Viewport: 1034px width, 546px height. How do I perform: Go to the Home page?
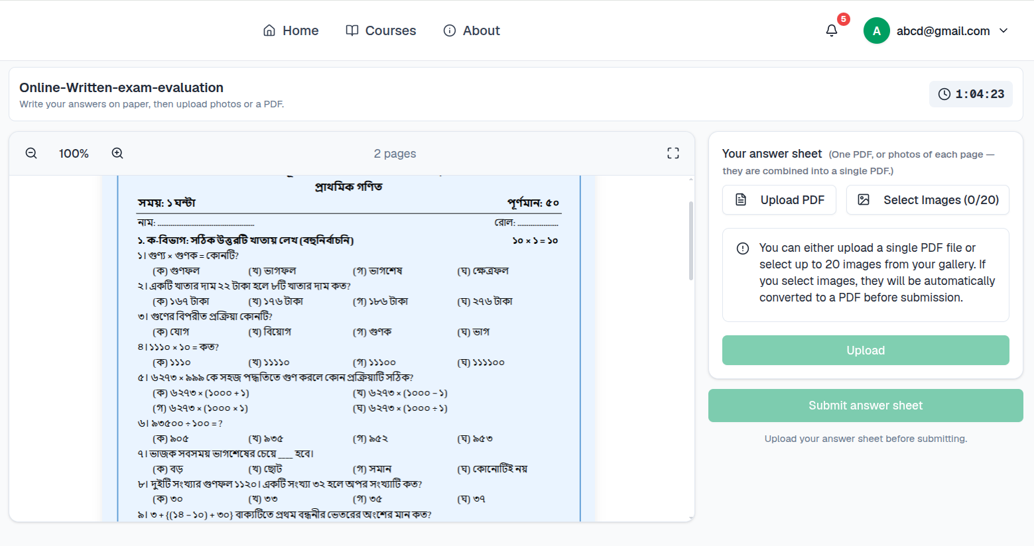[291, 30]
